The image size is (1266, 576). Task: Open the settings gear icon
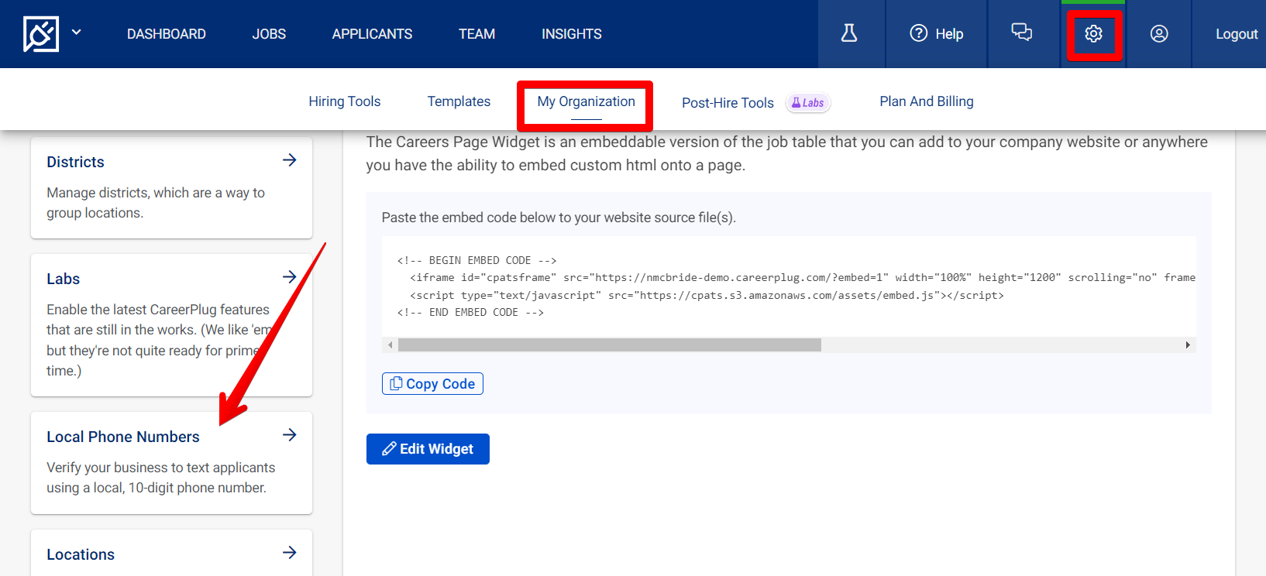[1093, 34]
